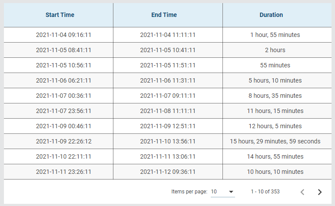
Task: Click start time 2021-11-10 22:11:11
Action: coord(63,156)
